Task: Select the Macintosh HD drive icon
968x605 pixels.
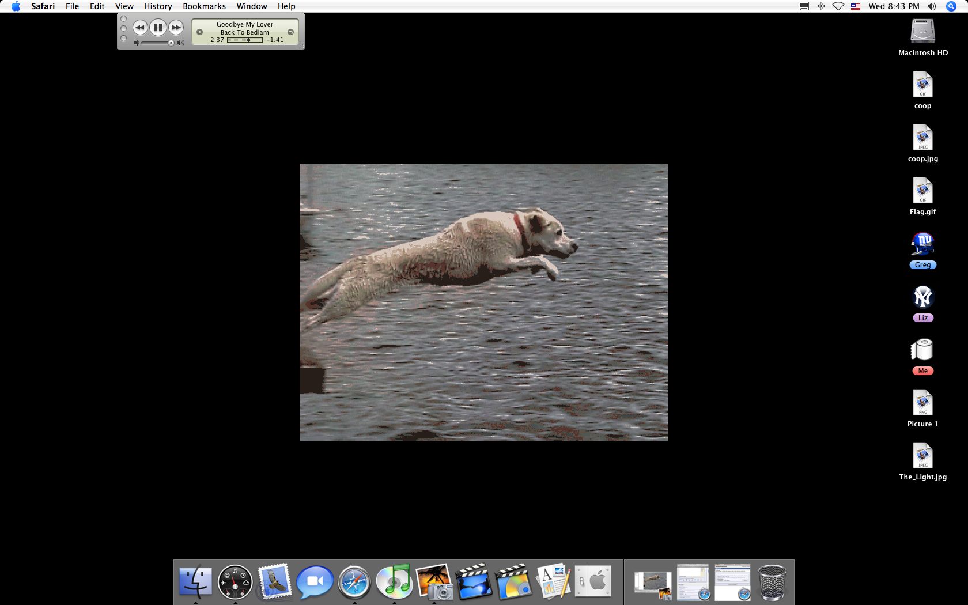Action: pos(922,31)
